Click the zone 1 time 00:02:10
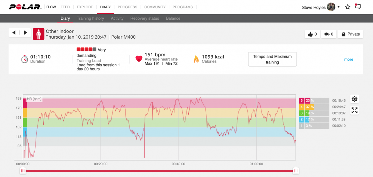The image size is (373, 177). click(x=339, y=126)
